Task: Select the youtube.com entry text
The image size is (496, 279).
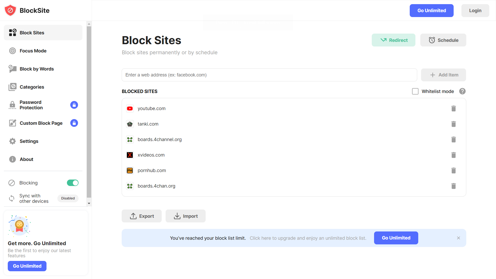Action: coord(152,109)
